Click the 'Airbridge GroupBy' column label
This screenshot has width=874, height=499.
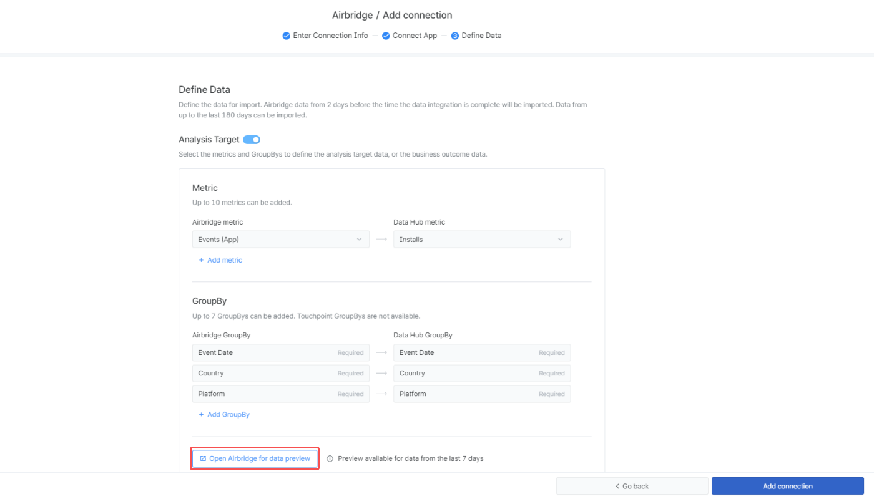(222, 335)
